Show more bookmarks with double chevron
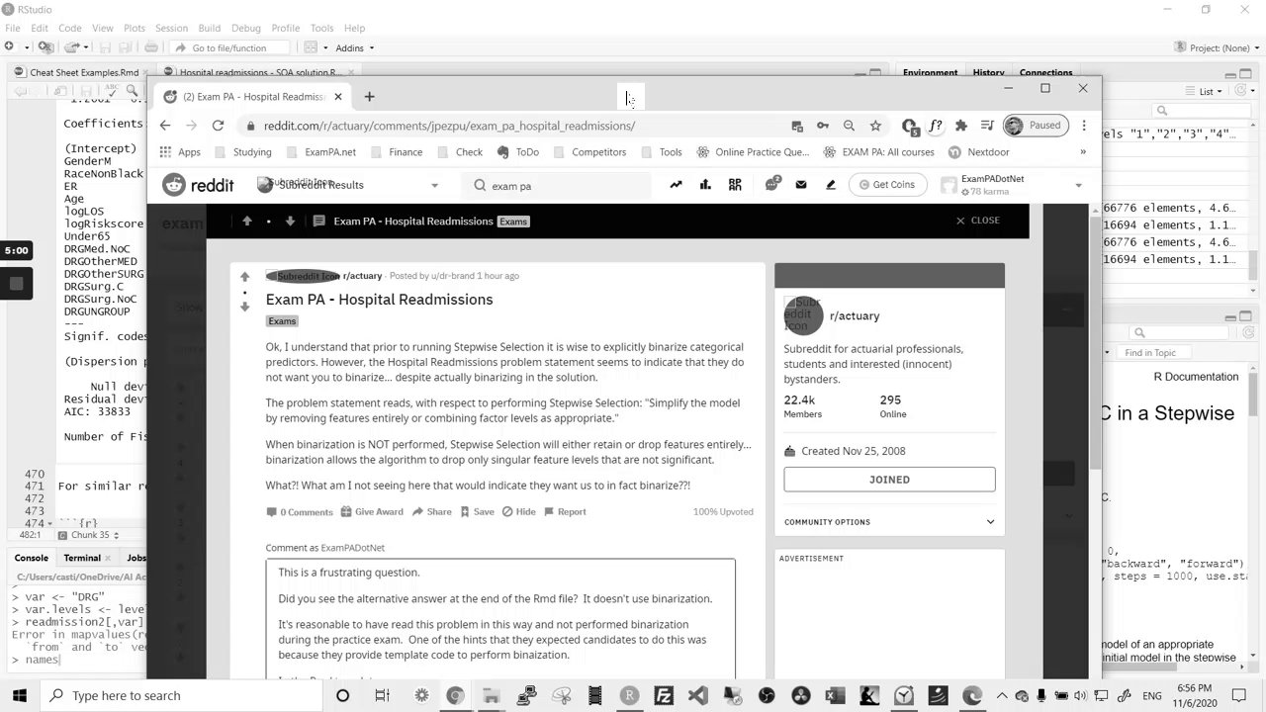 pyautogui.click(x=1083, y=152)
